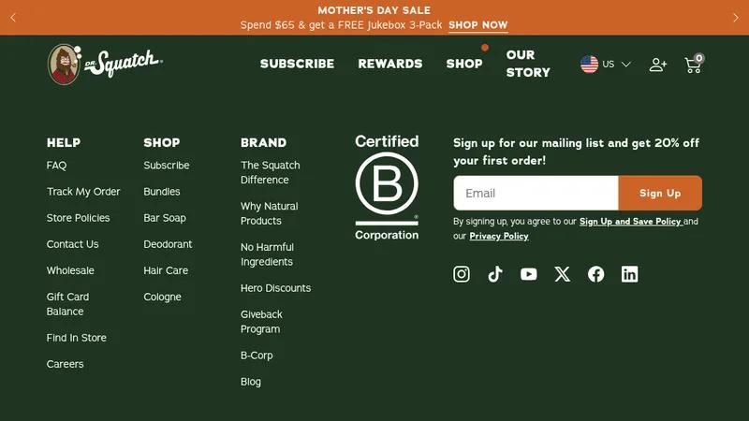Open the Instagram social link

coord(461,274)
